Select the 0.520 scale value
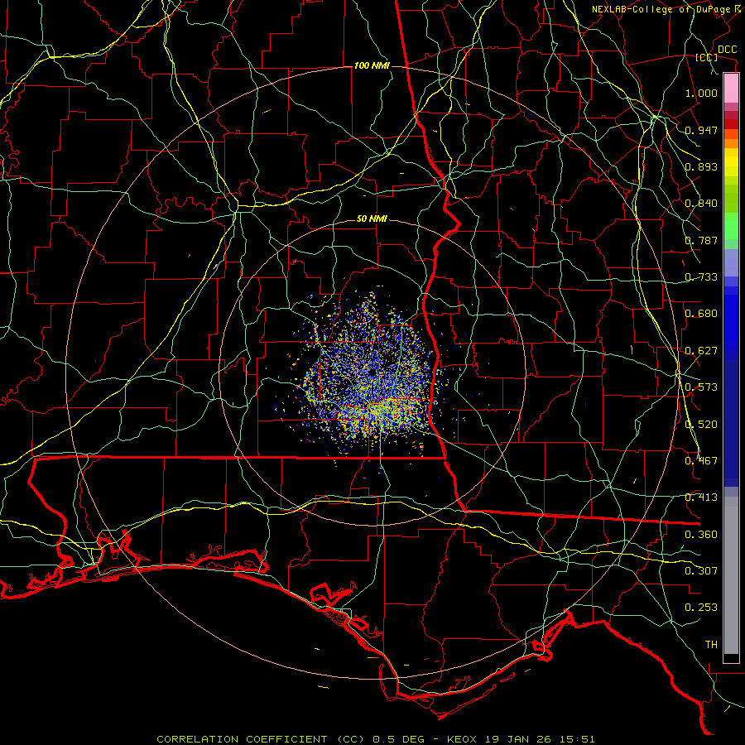The width and height of the screenshot is (745, 745). point(701,425)
